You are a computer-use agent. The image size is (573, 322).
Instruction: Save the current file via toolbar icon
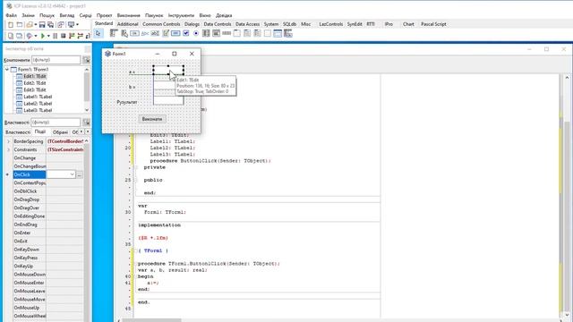42,24
